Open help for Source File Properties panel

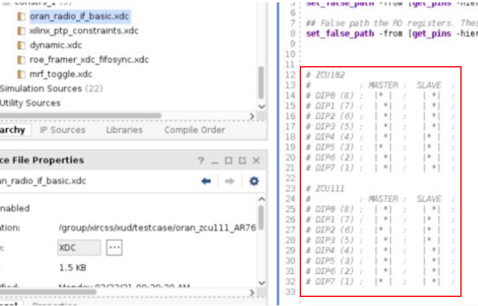[201, 161]
